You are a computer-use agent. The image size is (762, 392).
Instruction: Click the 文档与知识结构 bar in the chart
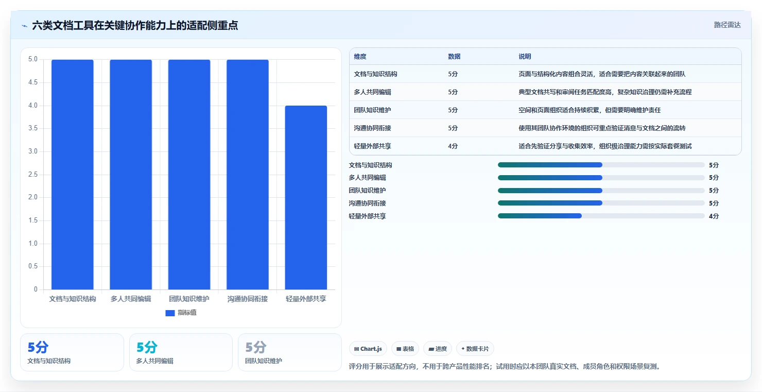(x=73, y=175)
